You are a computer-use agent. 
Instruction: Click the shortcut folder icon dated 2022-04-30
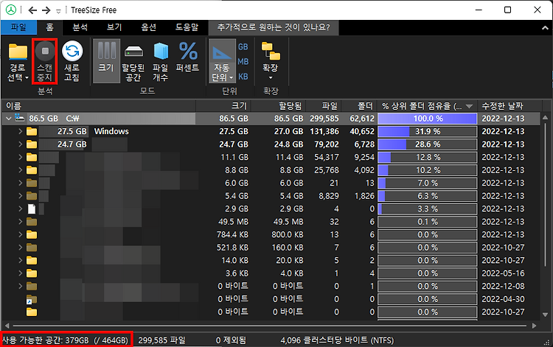[x=31, y=299]
